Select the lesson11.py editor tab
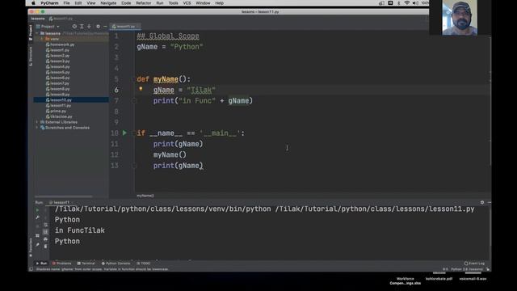This screenshot has width=517, height=291. click(x=124, y=27)
